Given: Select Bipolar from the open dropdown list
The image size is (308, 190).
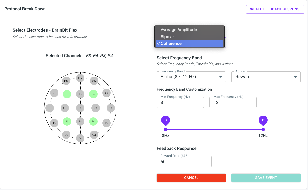Looking at the screenshot, I should click(189, 37).
